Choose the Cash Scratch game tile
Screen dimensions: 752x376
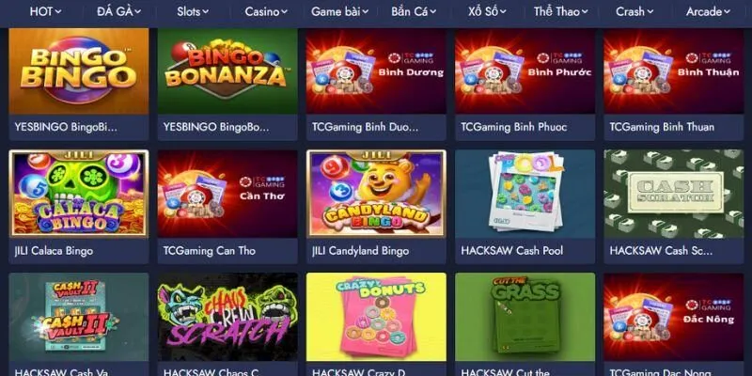[674, 194]
